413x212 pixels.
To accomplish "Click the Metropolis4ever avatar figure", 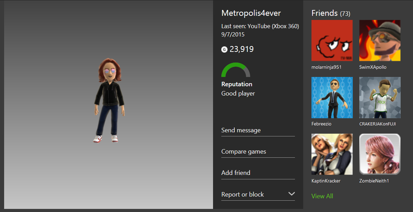I will (109, 100).
